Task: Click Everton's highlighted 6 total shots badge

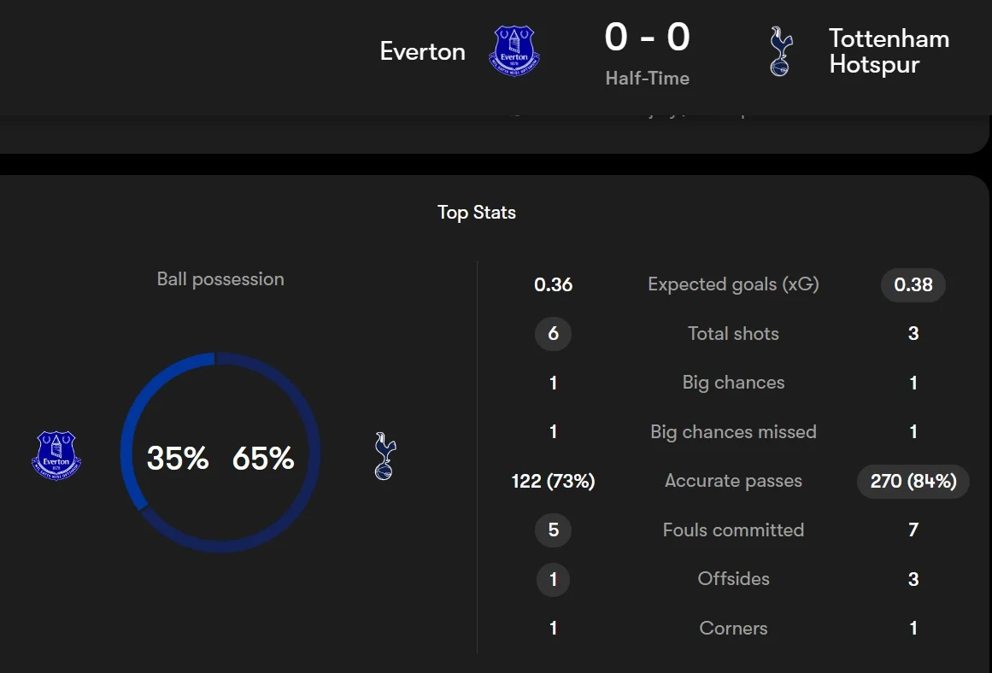Action: pos(553,334)
